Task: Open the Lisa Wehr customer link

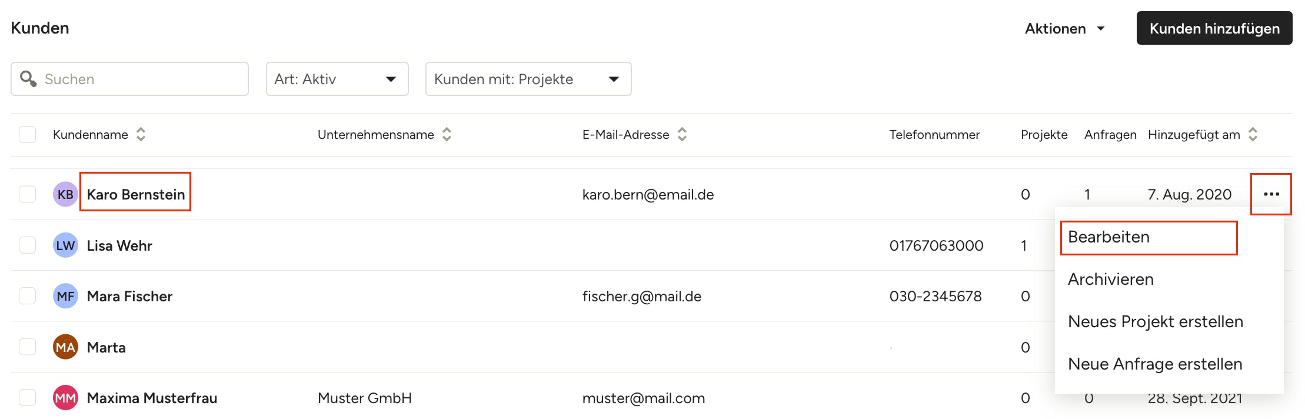Action: pos(119,245)
